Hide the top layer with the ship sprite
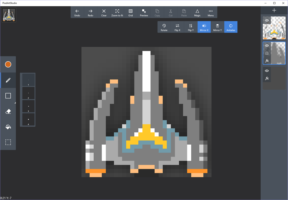 point(267,20)
